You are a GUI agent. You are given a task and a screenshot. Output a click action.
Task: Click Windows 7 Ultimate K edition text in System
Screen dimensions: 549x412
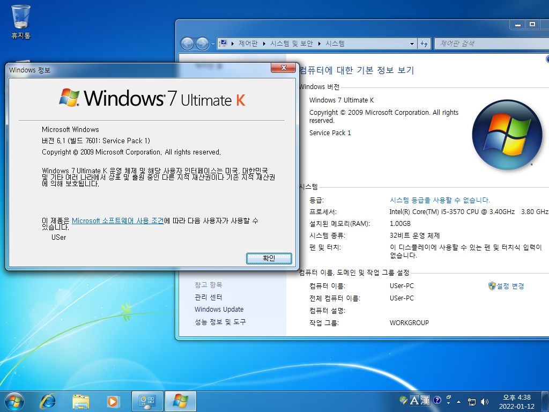[x=342, y=100]
